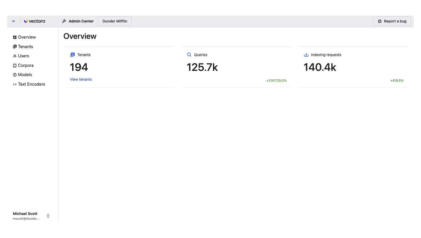Image resolution: width=421 pixels, height=238 pixels.
Task: Collapse the sidebar using the arrow icon
Action: [14, 21]
